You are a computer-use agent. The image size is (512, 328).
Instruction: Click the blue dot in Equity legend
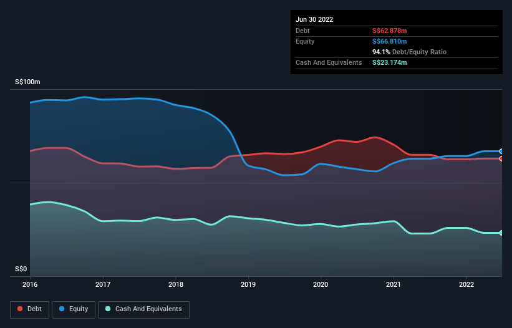[62, 309]
